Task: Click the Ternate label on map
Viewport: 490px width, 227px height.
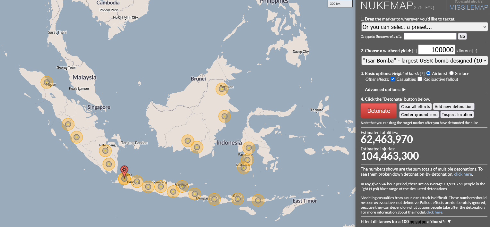Action: tap(317, 110)
